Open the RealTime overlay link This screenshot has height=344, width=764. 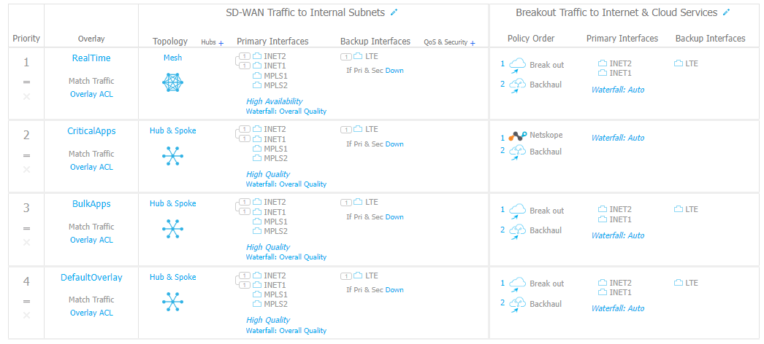click(x=91, y=58)
